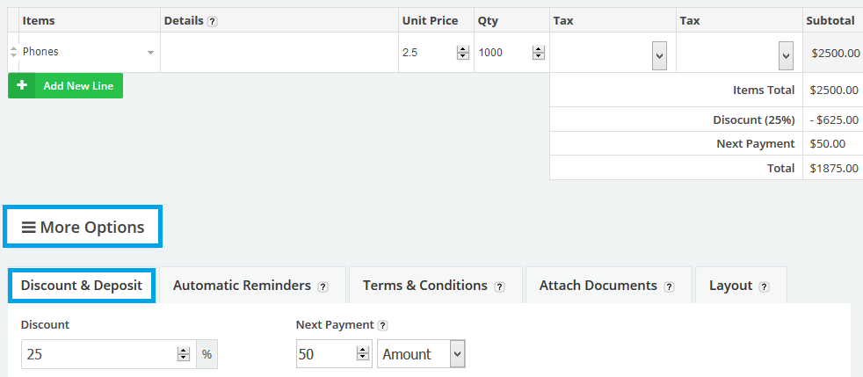
Task: Click into the Discount input field
Action: coord(98,354)
